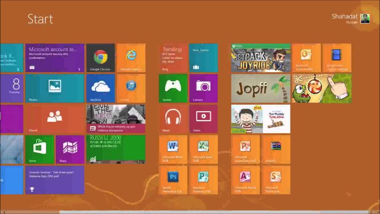Open the Windows Store tile

(x=39, y=150)
